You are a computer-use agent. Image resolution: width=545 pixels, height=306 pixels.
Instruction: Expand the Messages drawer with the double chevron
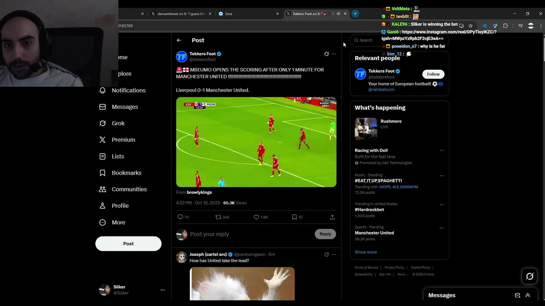[x=528, y=295]
